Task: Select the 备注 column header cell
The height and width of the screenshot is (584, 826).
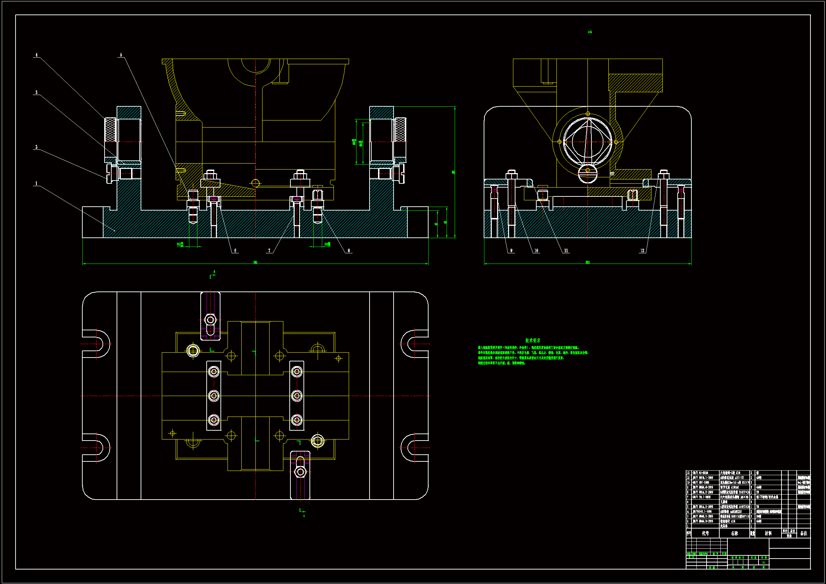Action: coord(804,533)
